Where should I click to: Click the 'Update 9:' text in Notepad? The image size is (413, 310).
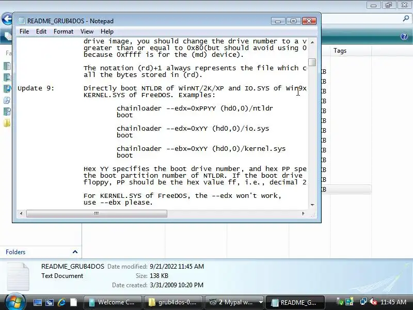pos(36,88)
